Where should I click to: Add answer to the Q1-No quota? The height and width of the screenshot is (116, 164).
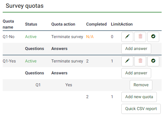click(136, 49)
